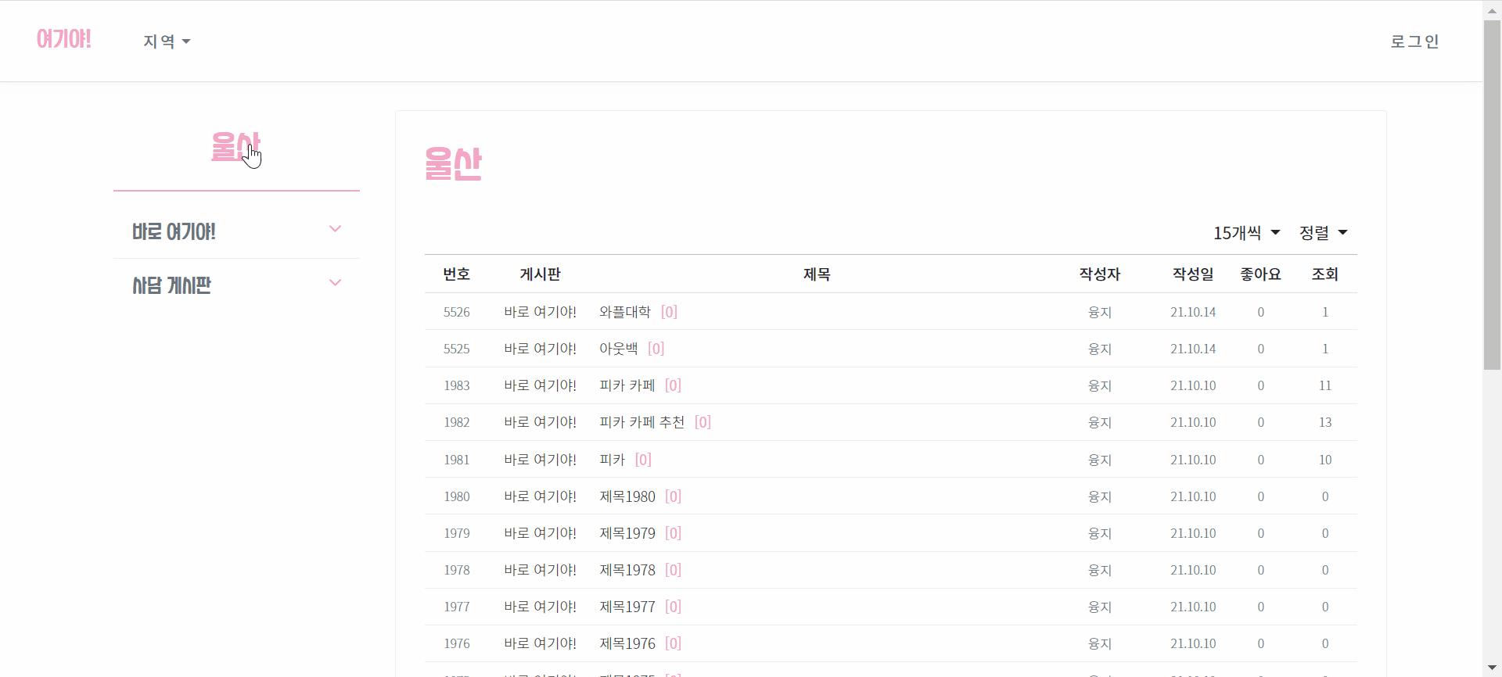Click post number 5525 cell
The height and width of the screenshot is (677, 1502).
pyautogui.click(x=457, y=349)
